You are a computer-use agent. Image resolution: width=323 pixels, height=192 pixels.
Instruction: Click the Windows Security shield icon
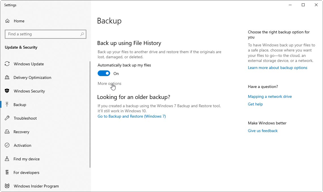click(7, 91)
